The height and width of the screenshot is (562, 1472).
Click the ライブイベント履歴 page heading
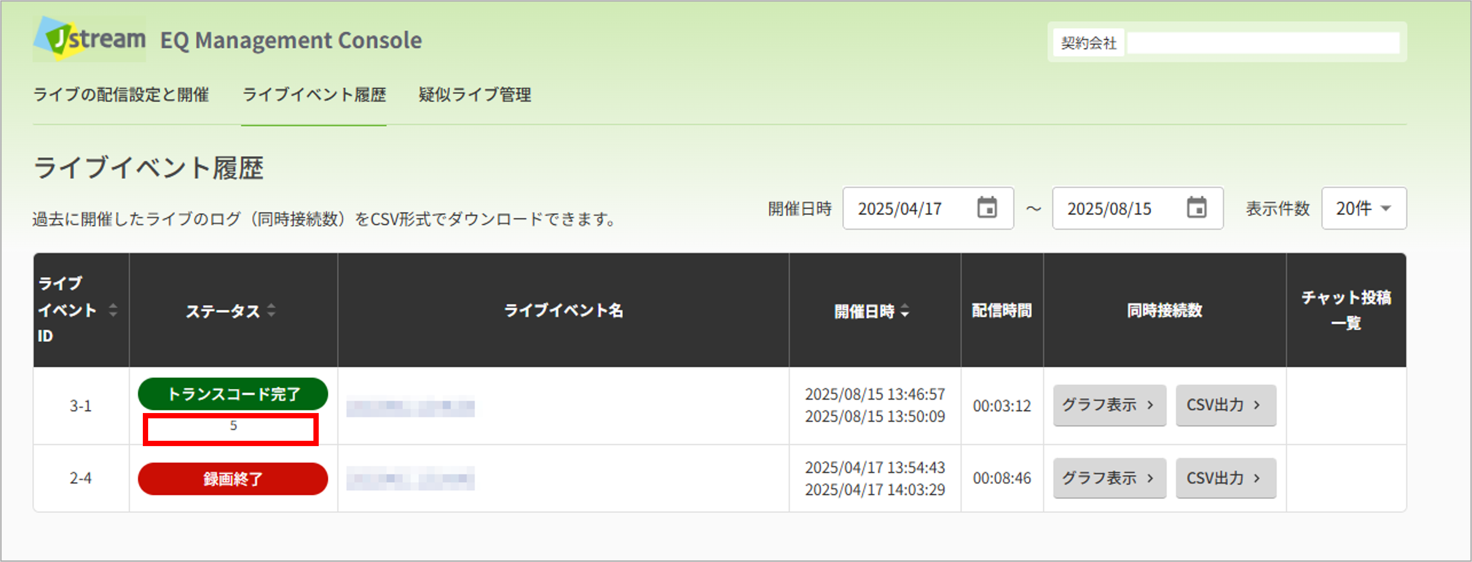(x=149, y=168)
